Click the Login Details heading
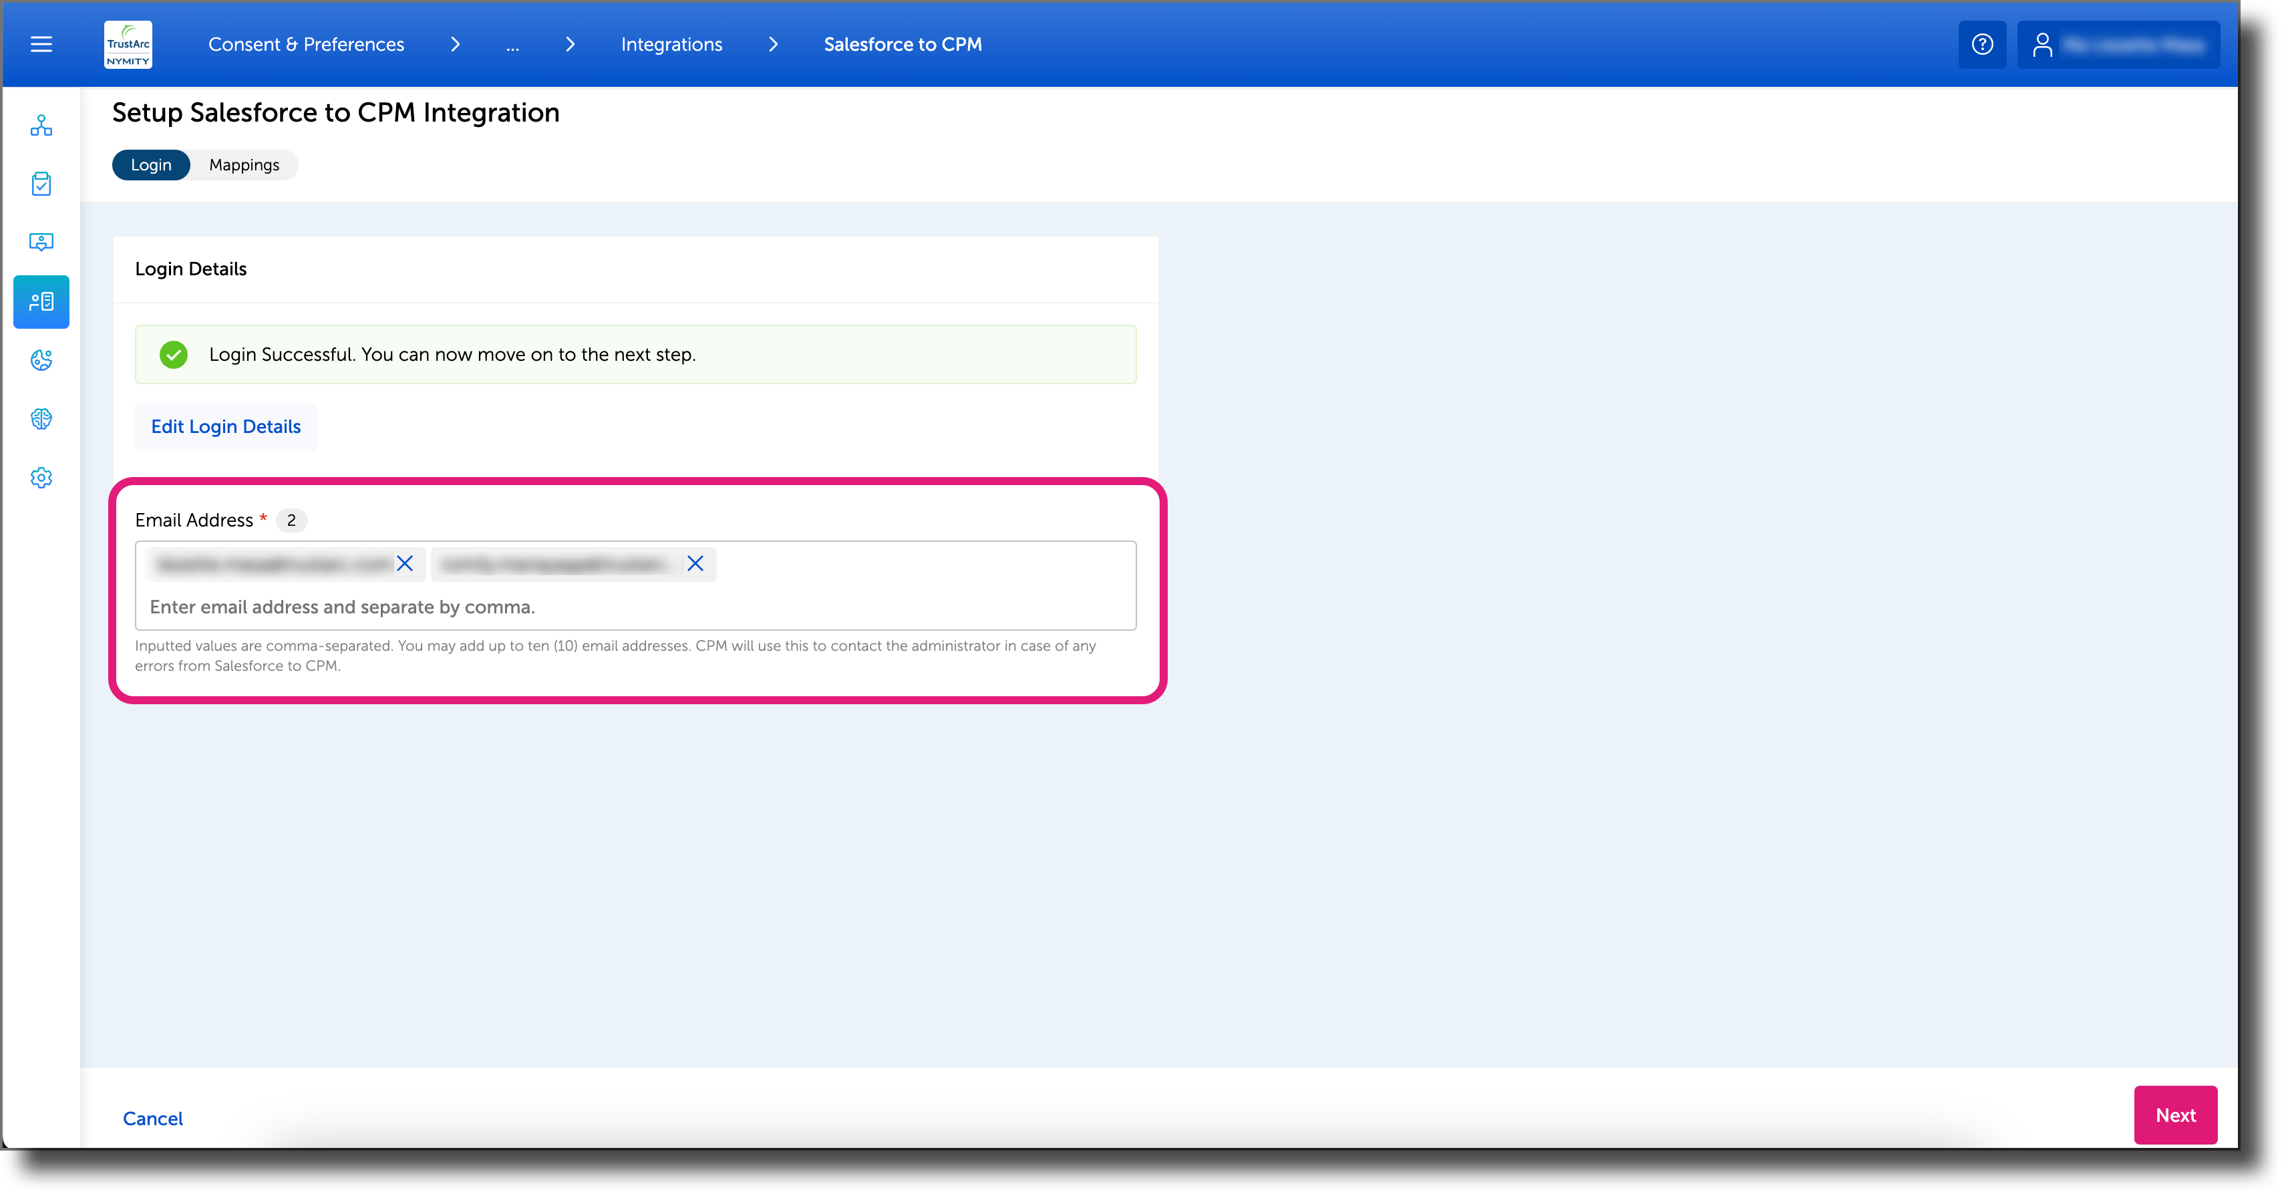The width and height of the screenshot is (2282, 1192). 190,269
